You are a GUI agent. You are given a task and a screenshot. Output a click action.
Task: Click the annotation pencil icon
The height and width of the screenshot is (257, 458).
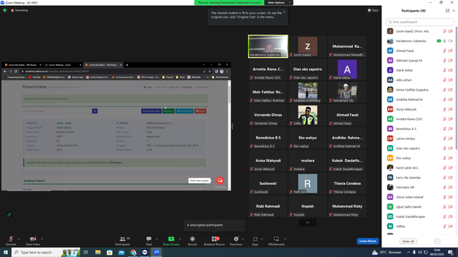(9, 215)
